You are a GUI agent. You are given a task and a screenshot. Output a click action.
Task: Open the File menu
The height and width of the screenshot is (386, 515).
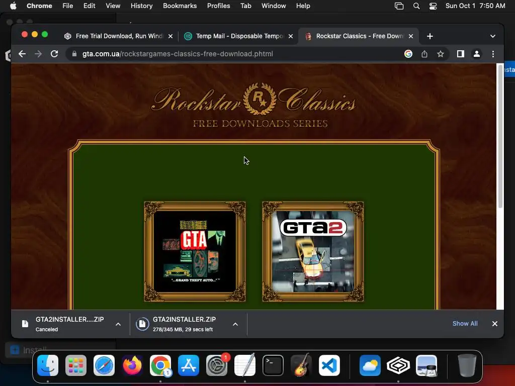coord(68,6)
